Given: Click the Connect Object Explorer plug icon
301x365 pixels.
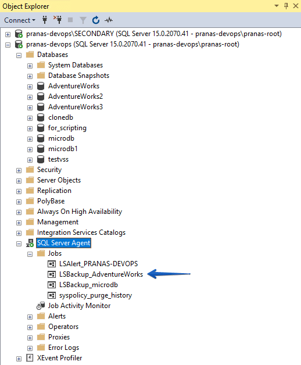Looking at the screenshot, I should click(x=45, y=20).
